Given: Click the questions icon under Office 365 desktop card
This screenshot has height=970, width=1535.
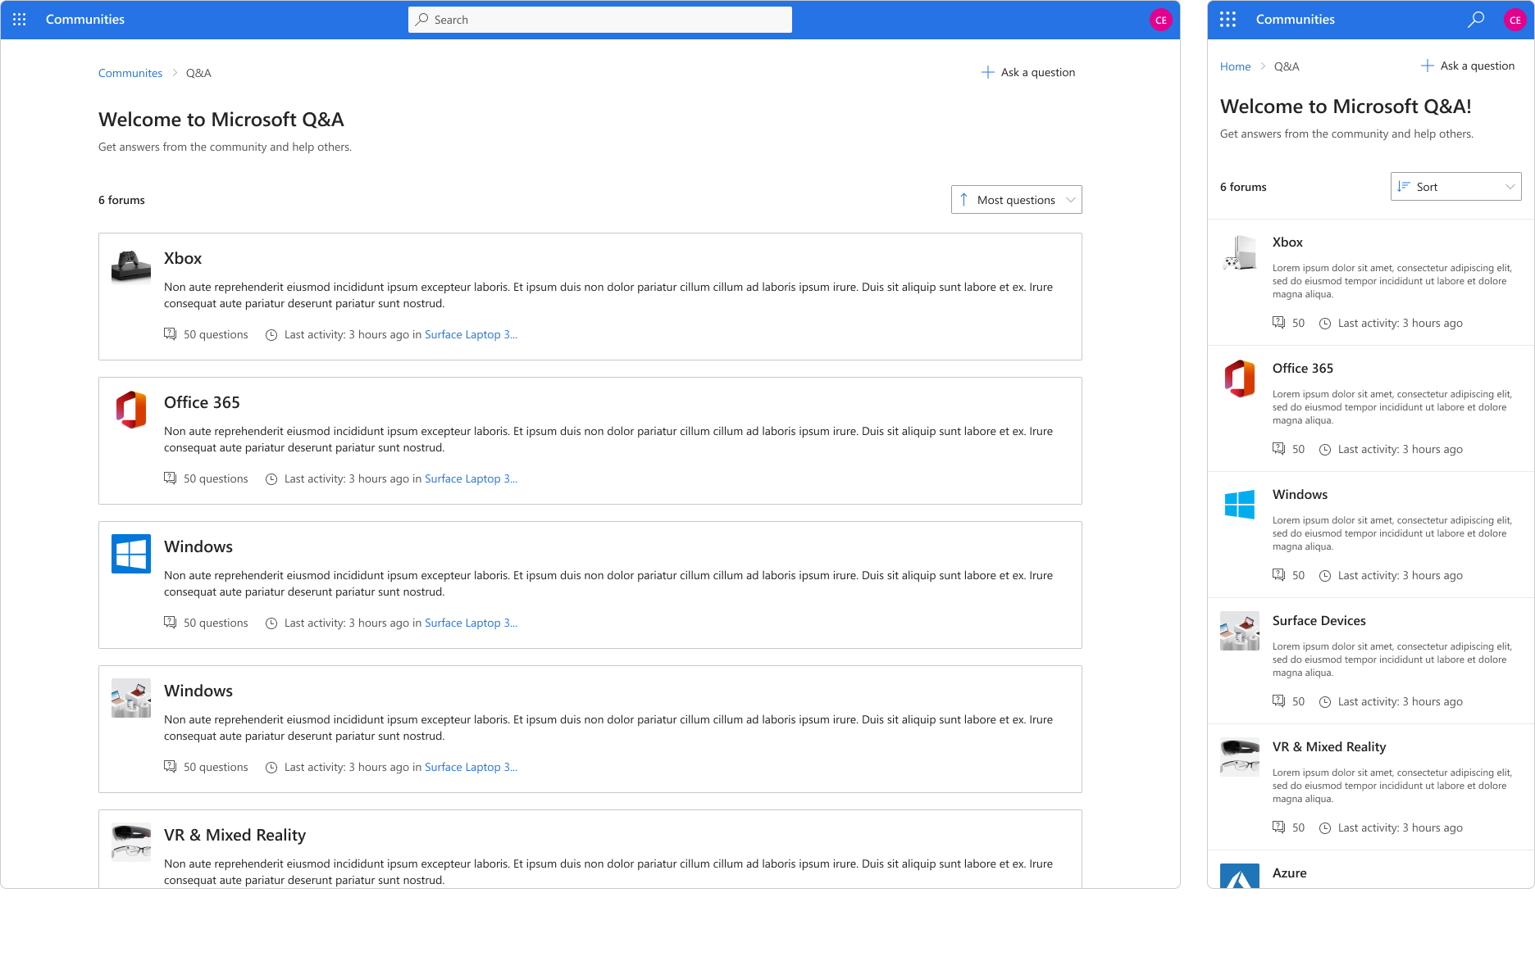Looking at the screenshot, I should click(171, 478).
